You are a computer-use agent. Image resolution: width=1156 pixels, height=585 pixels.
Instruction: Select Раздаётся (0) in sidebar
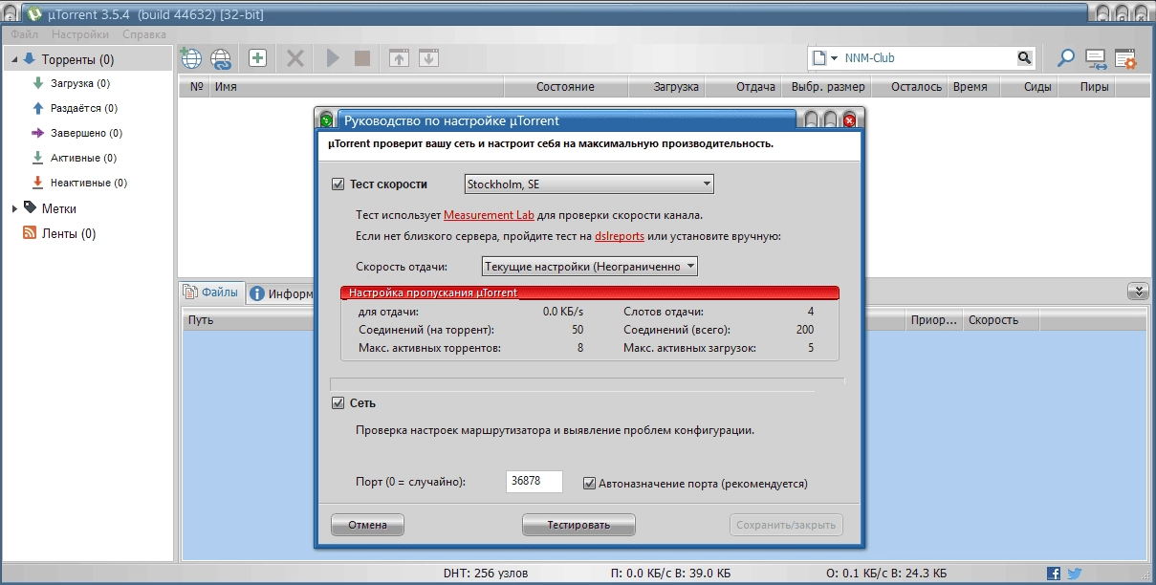pos(84,108)
